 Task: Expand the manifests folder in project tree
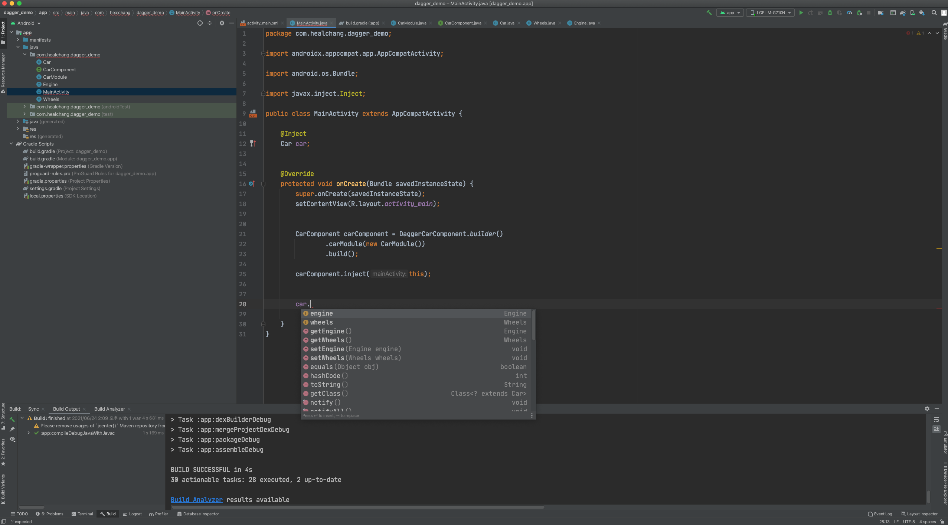point(18,40)
